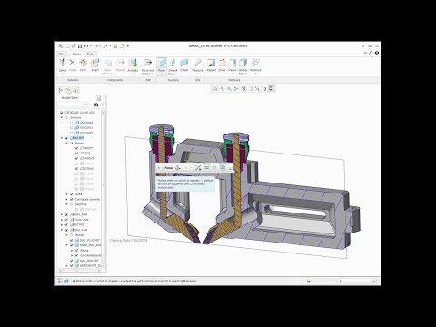Select the BRAKE_LATHE assembly tree item
The image size is (436, 327).
[x=83, y=113]
